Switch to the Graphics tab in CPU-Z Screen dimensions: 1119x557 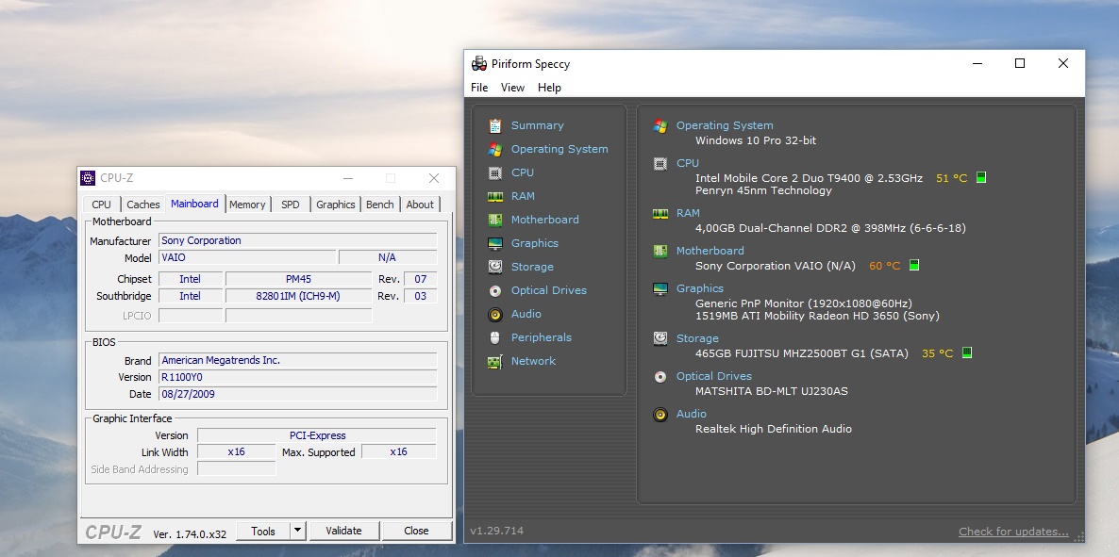[335, 205]
